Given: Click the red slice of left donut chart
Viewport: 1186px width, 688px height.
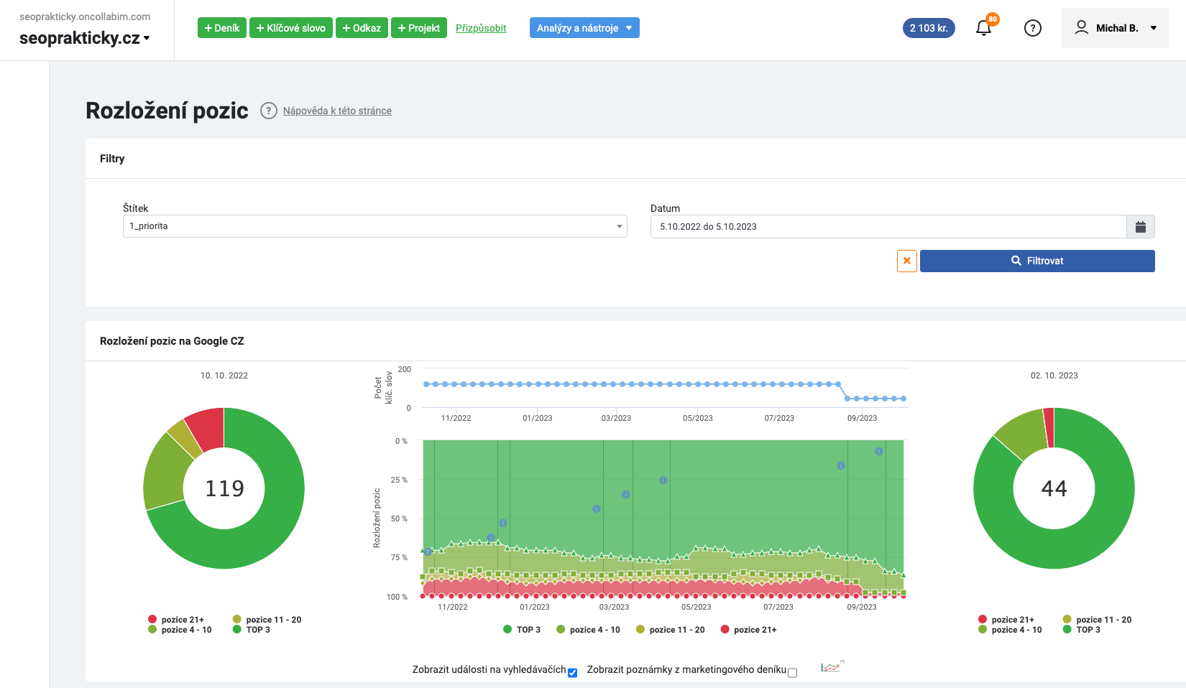Looking at the screenshot, I should (x=208, y=428).
